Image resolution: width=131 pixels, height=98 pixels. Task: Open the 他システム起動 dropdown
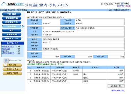[x=118, y=4]
